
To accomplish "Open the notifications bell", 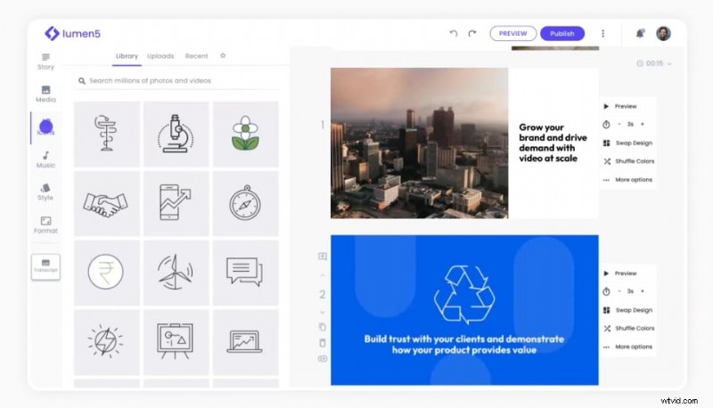I will [640, 34].
